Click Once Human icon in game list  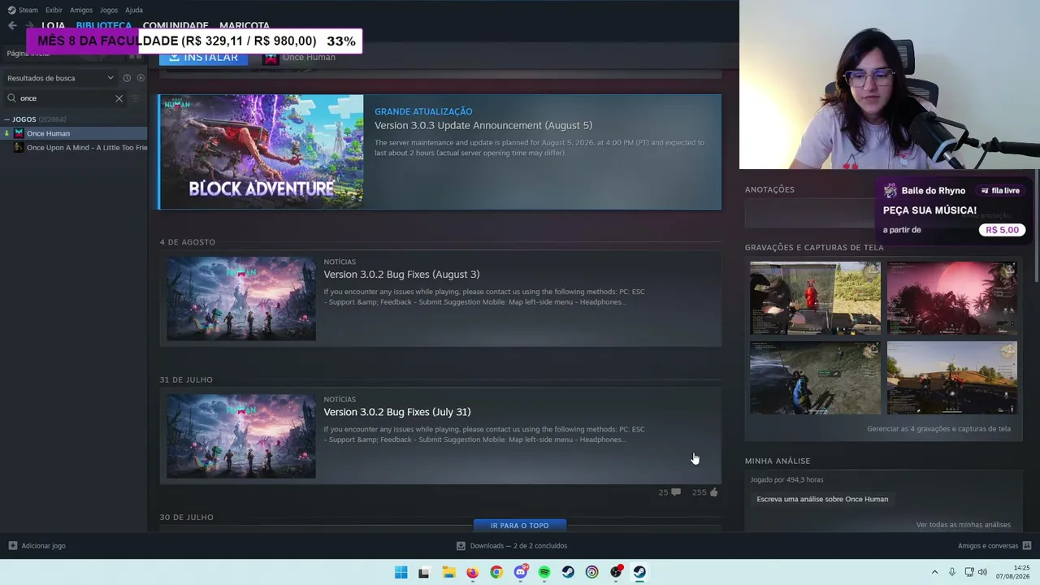click(x=19, y=133)
